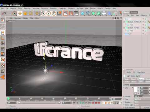This screenshot has height=112, width=150.
Task: Select the General tab in Attributes
Action: 141,79
